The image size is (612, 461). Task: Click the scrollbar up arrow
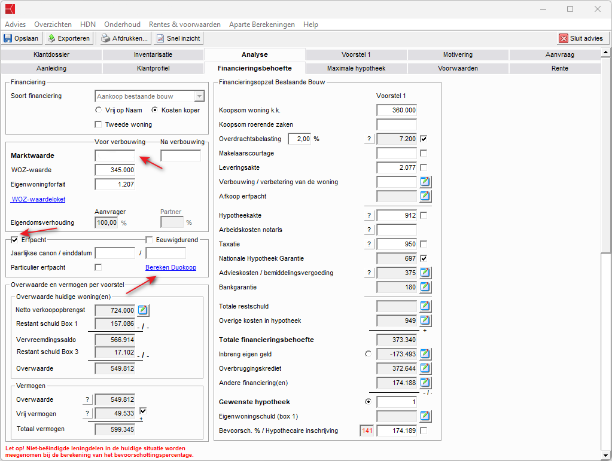pos(605,52)
